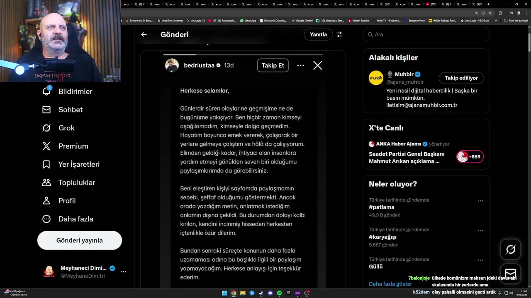Open the Streamer Panel bookmark
Image resolution: width=531 pixels, height=298 pixels.
click(415, 20)
